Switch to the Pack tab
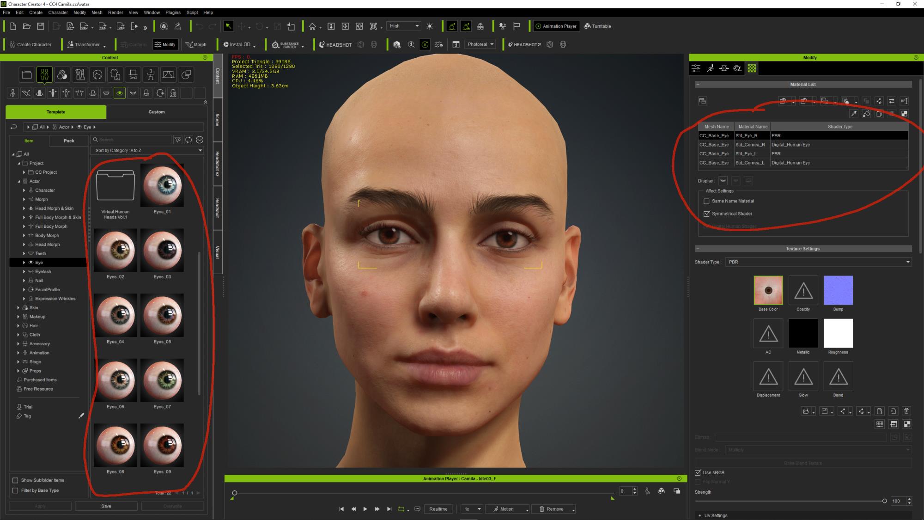Screen dimensions: 924x520 click(69, 141)
